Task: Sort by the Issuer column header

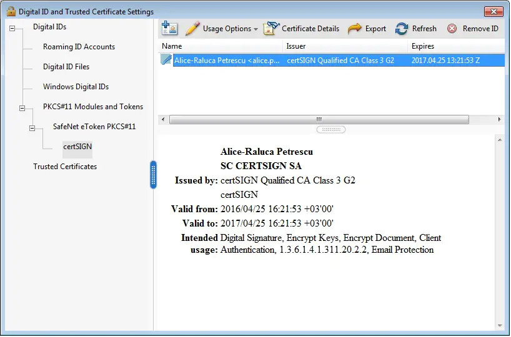Action: tap(345, 46)
